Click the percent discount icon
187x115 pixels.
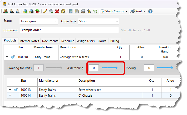coord(89,11)
